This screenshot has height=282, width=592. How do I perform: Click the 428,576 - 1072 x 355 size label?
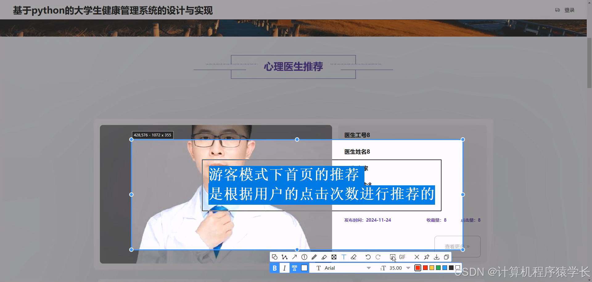(x=153, y=135)
